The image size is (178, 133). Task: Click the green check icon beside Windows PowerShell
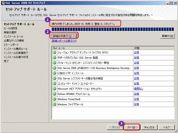click(x=55, y=99)
